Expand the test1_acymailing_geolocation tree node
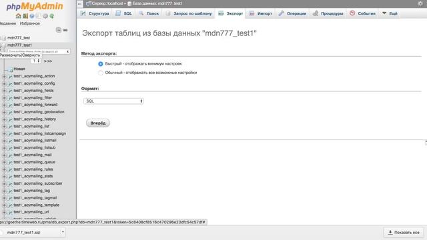 click(x=4, y=112)
